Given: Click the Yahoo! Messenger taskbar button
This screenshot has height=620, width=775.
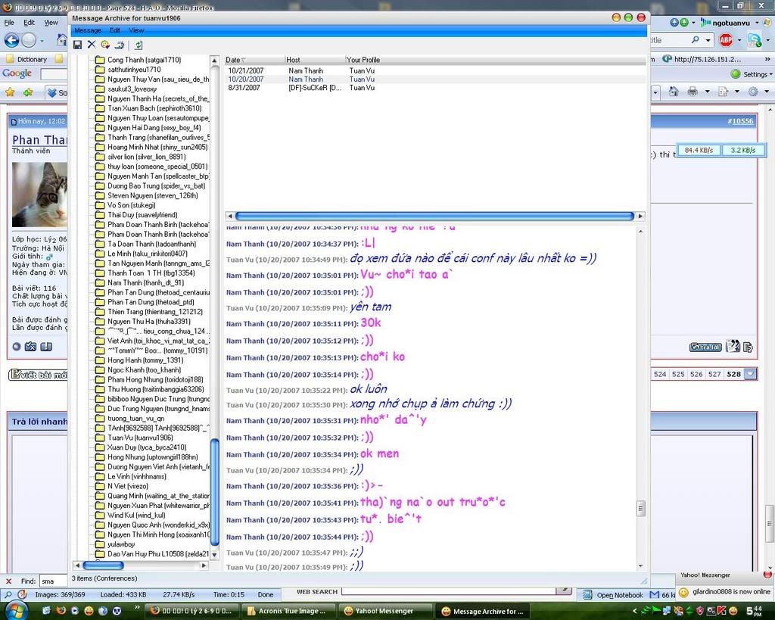Looking at the screenshot, I should click(383, 611).
